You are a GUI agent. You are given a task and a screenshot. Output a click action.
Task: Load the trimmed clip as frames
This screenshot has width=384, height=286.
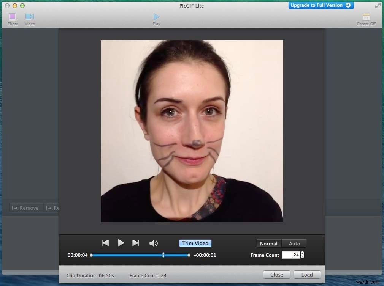[307, 274]
